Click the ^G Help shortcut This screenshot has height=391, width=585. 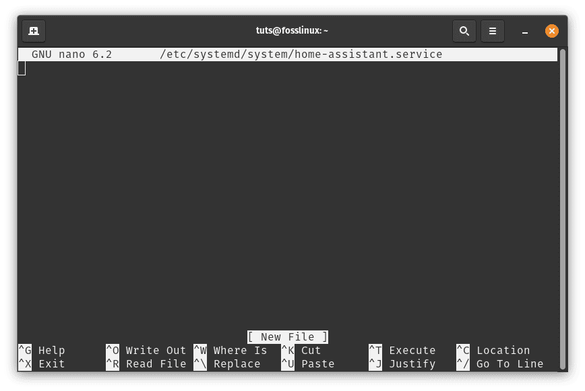pyautogui.click(x=42, y=351)
